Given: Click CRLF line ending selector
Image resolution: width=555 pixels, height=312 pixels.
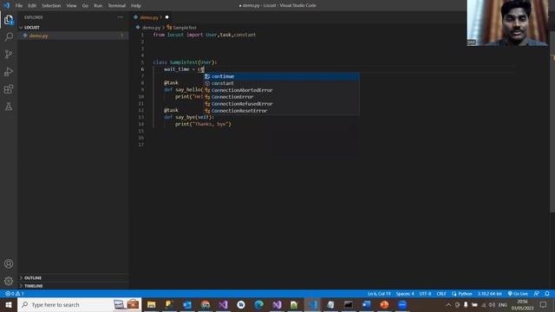Looking at the screenshot, I should pyautogui.click(x=441, y=294).
